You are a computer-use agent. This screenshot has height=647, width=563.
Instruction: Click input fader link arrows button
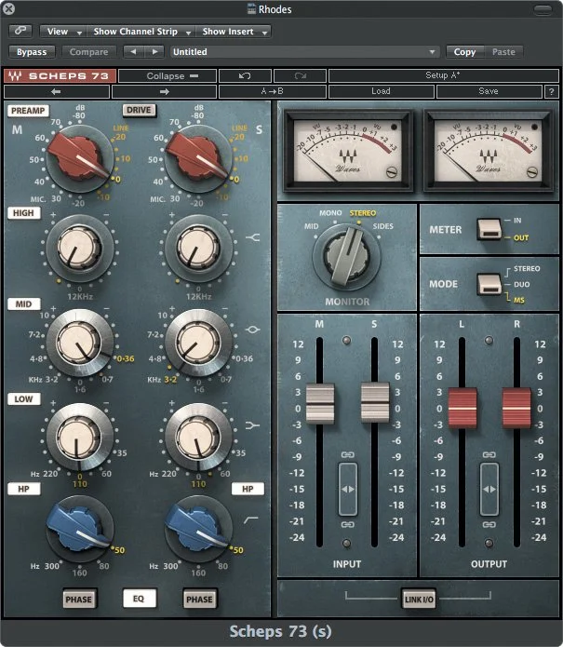coord(348,490)
